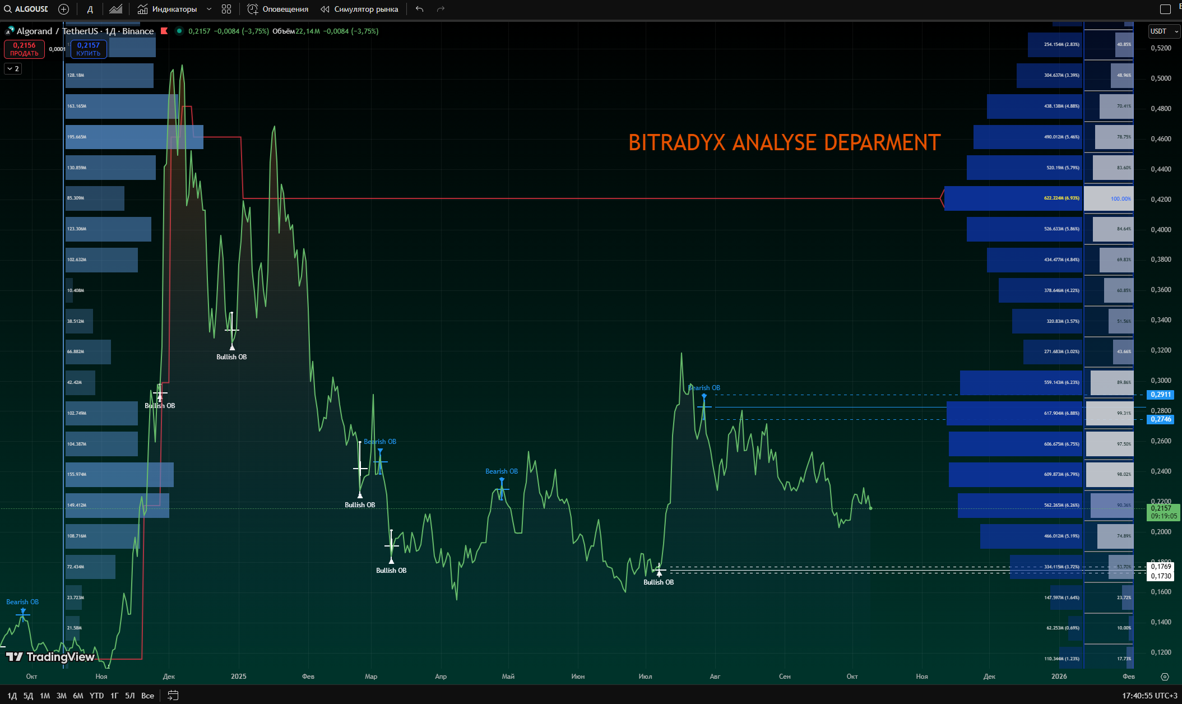This screenshot has width=1182, height=704.
Task: Undo the last chart action
Action: pos(419,9)
